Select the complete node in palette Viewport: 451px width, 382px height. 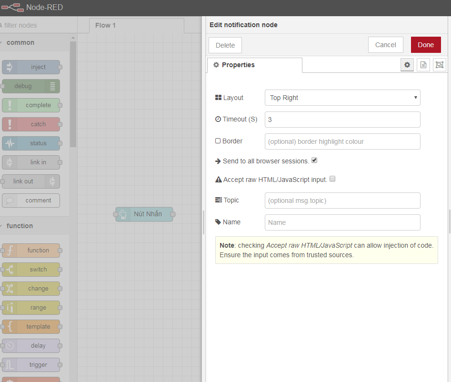(31, 105)
